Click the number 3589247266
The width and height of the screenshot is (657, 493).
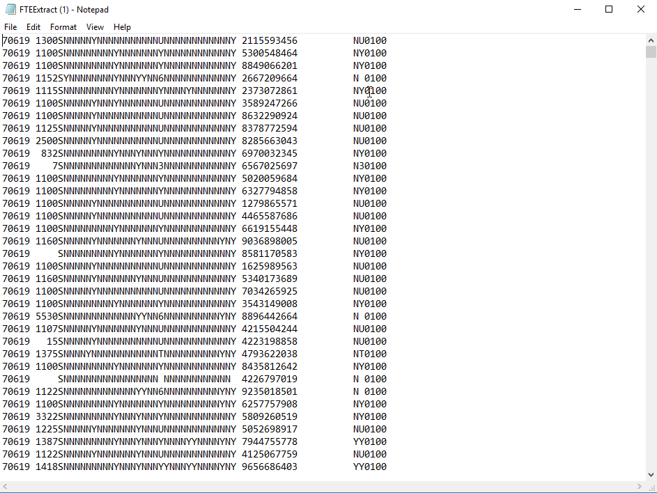coord(270,104)
